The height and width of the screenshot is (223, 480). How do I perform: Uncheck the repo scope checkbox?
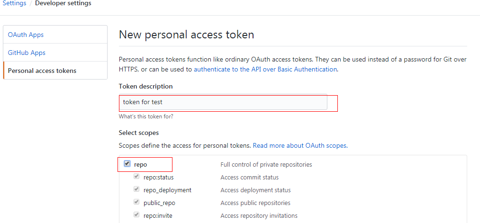[x=127, y=164]
